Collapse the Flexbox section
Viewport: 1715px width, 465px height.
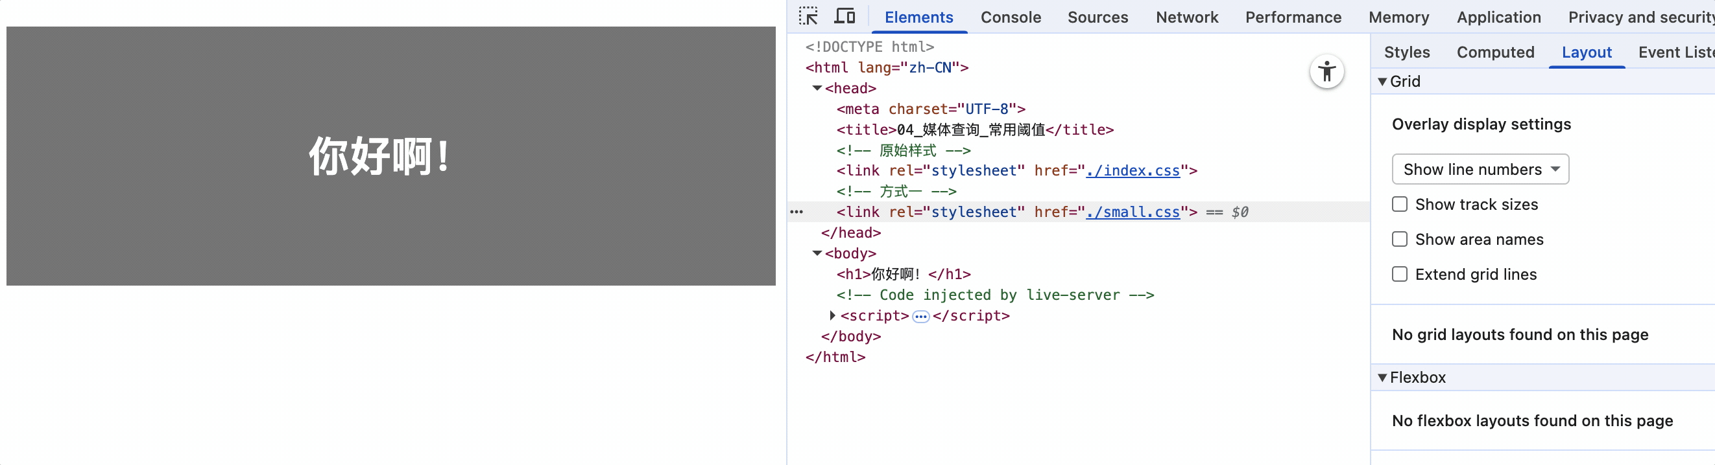click(1383, 378)
